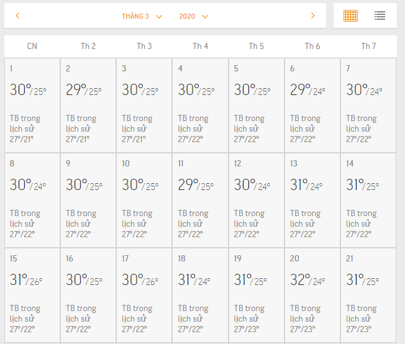Image resolution: width=405 pixels, height=344 pixels.
Task: Open day 20 forecast showing 32°/24°
Action: coord(312,295)
